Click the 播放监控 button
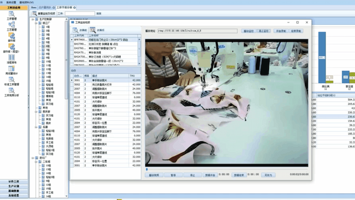Image resolution: width=355 pixels, height=200 pixels. pyautogui.click(x=248, y=31)
